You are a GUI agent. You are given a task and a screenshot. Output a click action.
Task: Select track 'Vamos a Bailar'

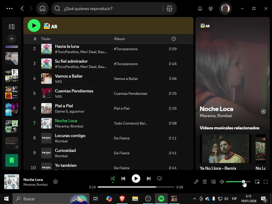[x=69, y=76]
